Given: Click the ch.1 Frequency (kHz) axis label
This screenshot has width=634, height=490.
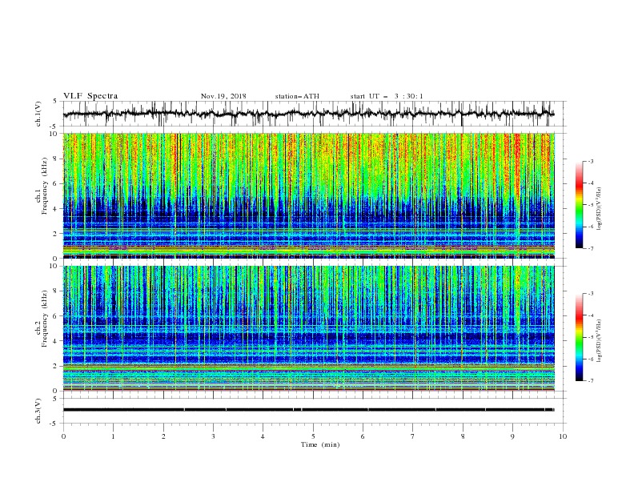Looking at the screenshot, I should [41, 187].
